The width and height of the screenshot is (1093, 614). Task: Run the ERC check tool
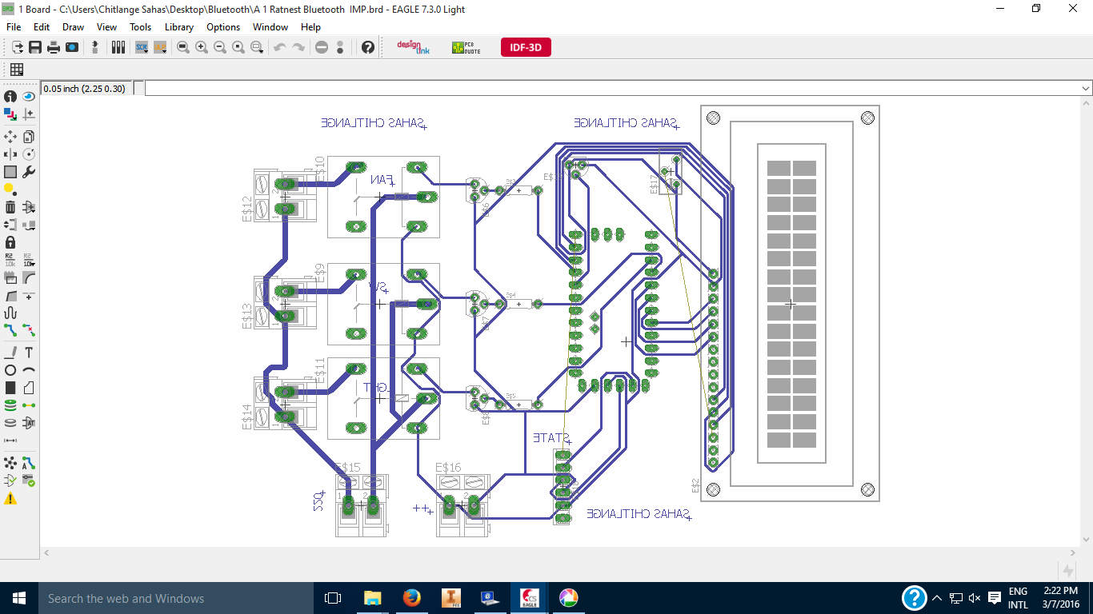pos(10,480)
